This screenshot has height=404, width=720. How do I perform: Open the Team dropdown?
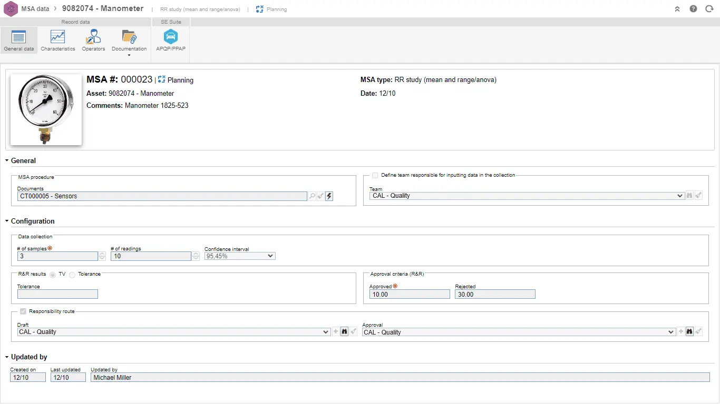(x=527, y=196)
